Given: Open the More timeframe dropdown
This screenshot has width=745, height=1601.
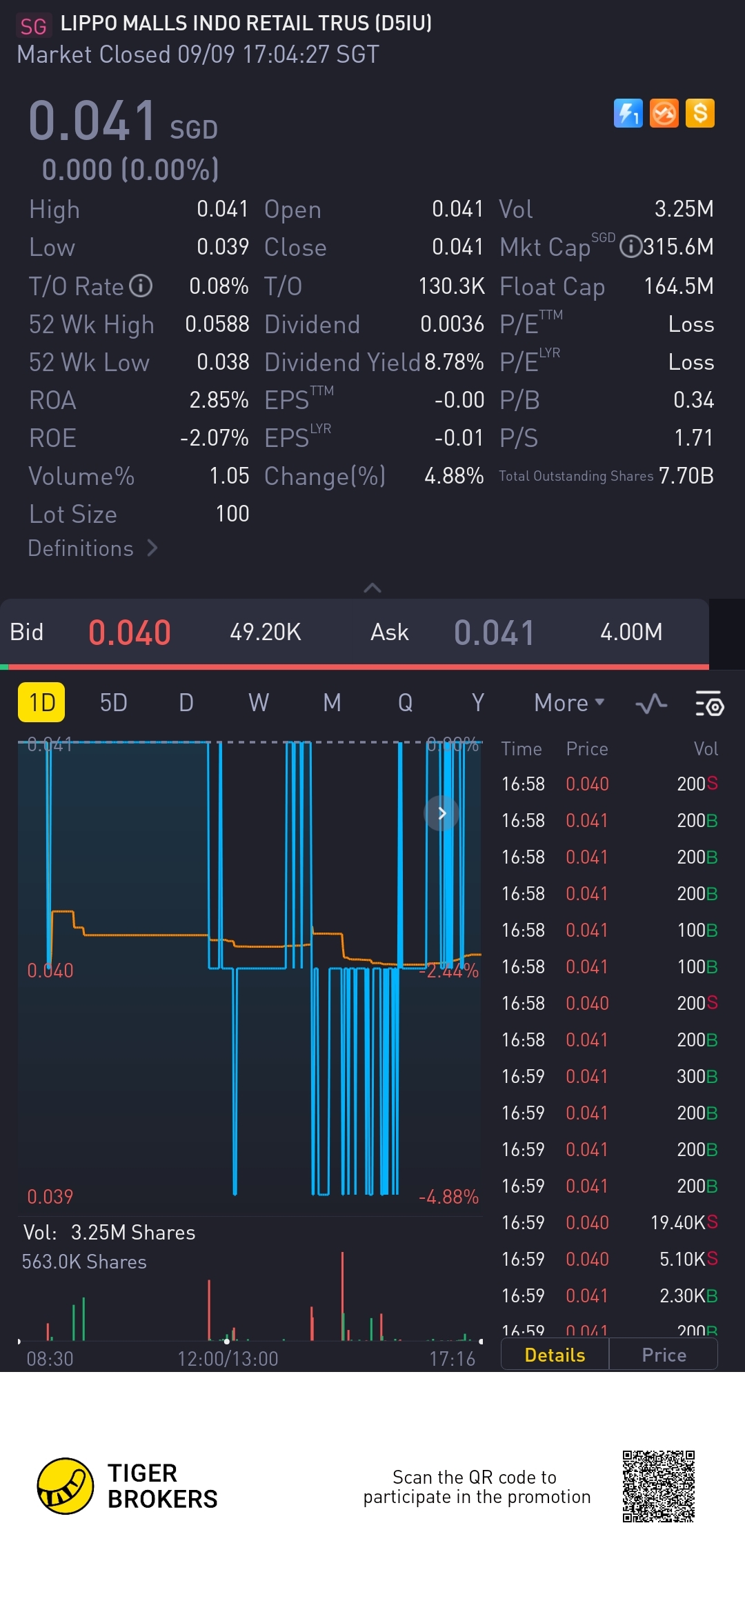Looking at the screenshot, I should click(x=570, y=703).
